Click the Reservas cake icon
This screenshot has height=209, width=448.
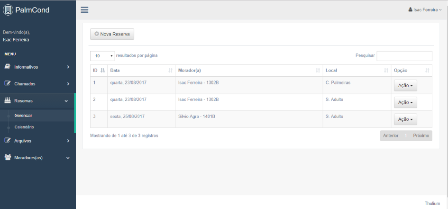8,100
